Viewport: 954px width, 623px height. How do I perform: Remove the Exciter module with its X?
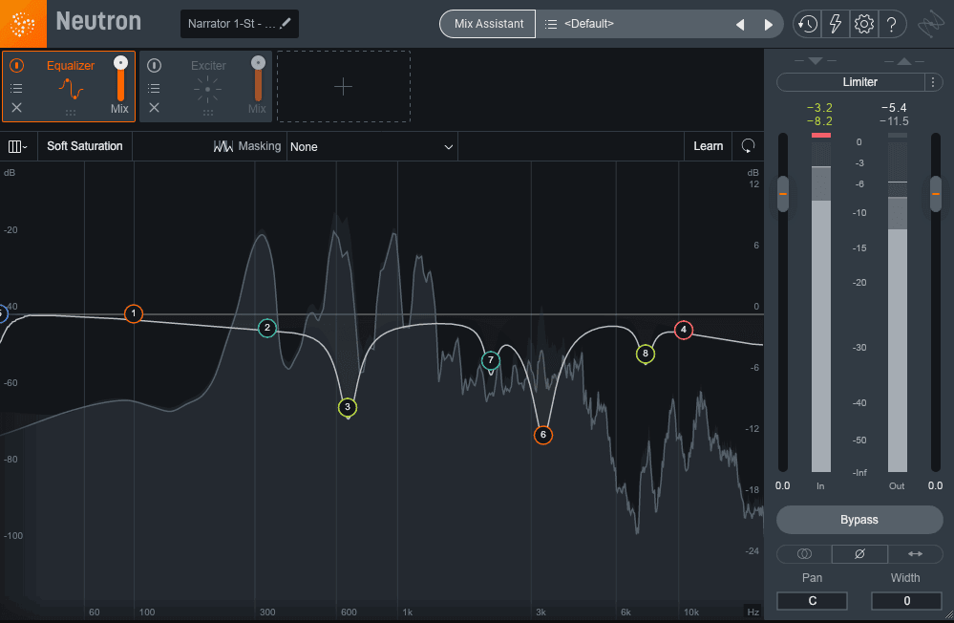pyautogui.click(x=154, y=108)
